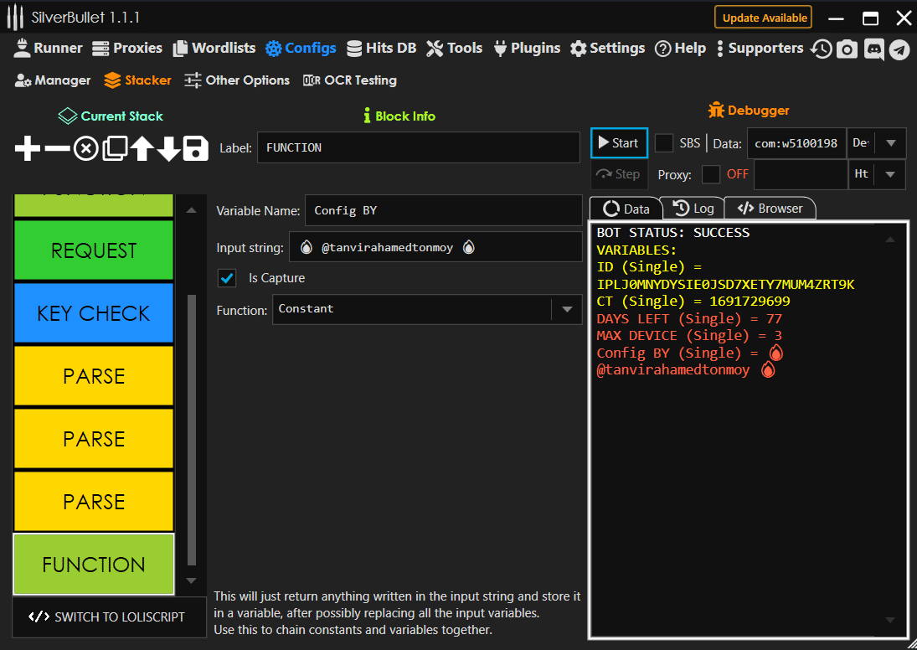Open the data type dropdown beside Data field

coord(891,143)
